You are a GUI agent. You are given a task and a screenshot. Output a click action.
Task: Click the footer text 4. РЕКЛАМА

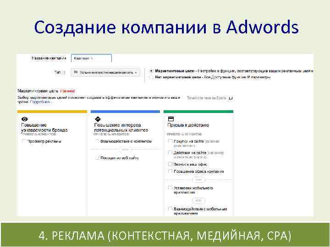71,235
